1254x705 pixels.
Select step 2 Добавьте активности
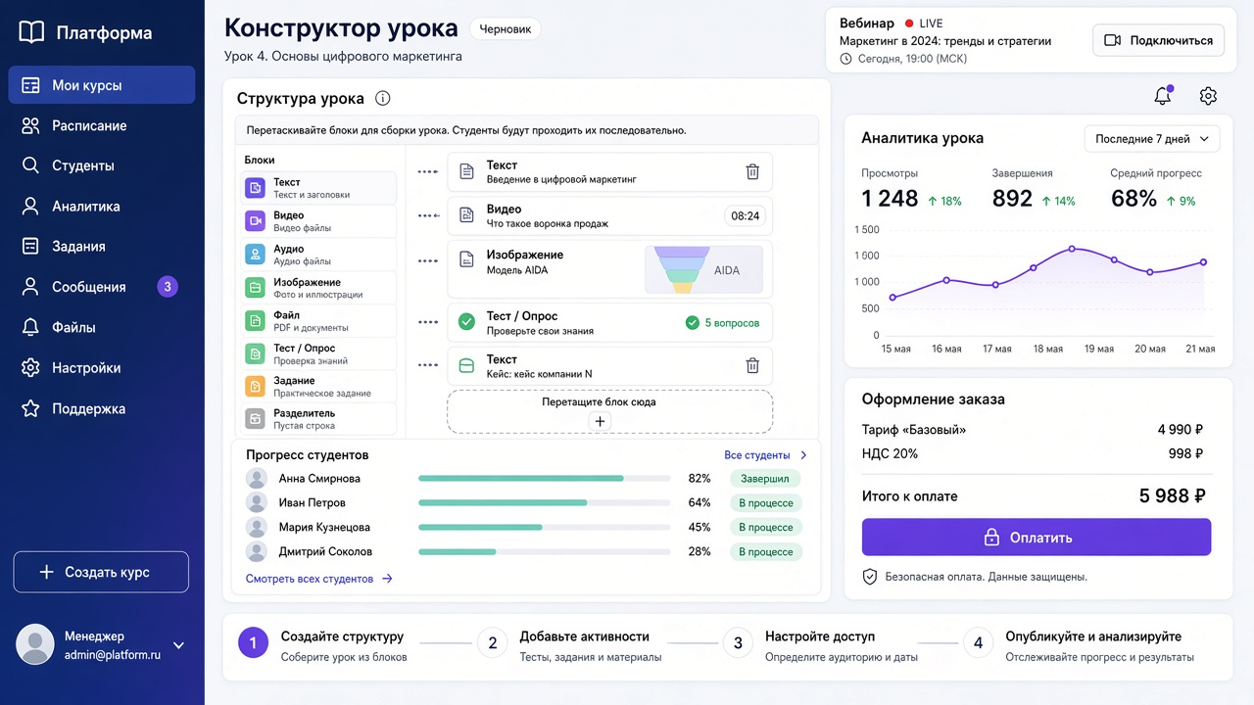[x=569, y=644]
